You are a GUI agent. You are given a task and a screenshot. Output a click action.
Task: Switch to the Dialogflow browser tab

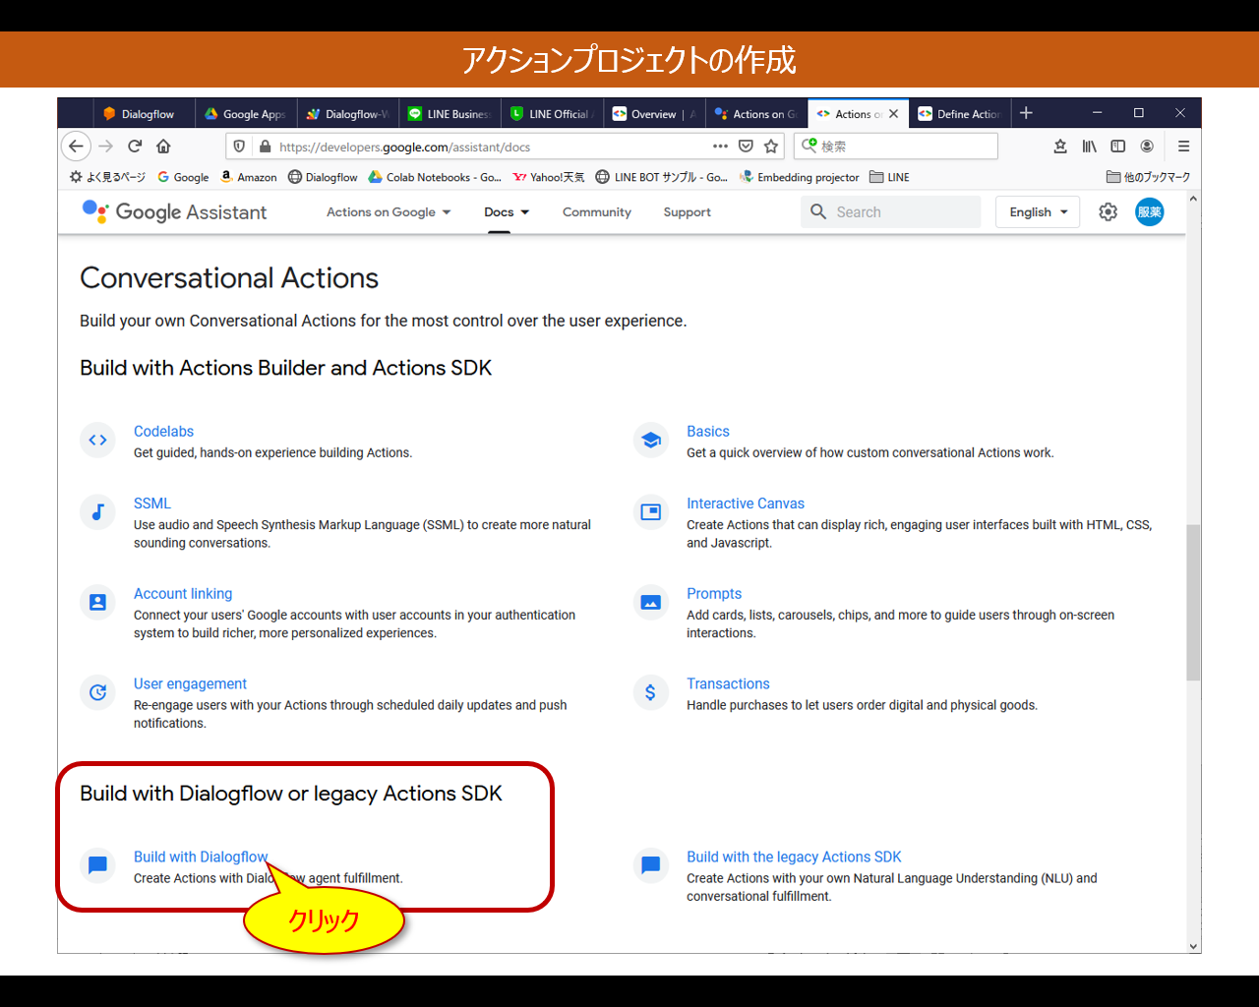(x=144, y=114)
